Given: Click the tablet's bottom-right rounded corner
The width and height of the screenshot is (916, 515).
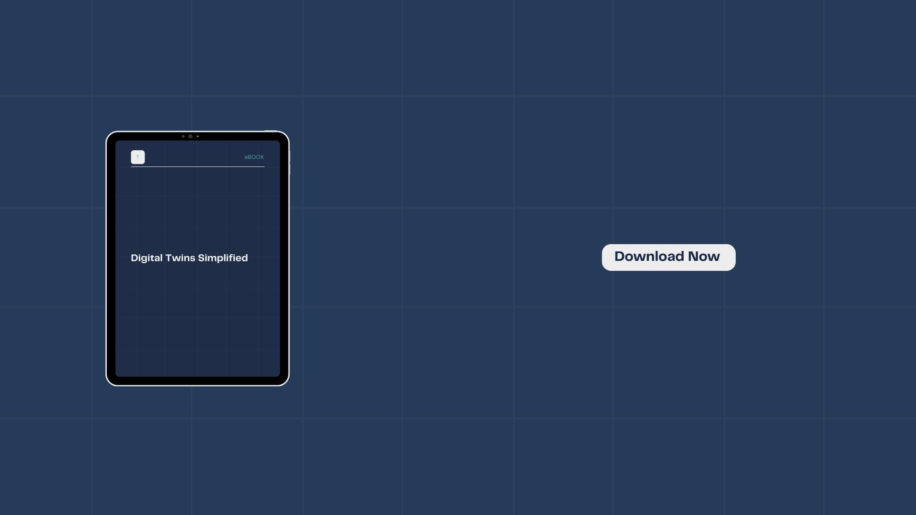Looking at the screenshot, I should pos(284,380).
